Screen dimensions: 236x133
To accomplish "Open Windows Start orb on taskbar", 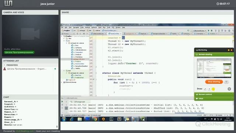I will click(64, 119).
